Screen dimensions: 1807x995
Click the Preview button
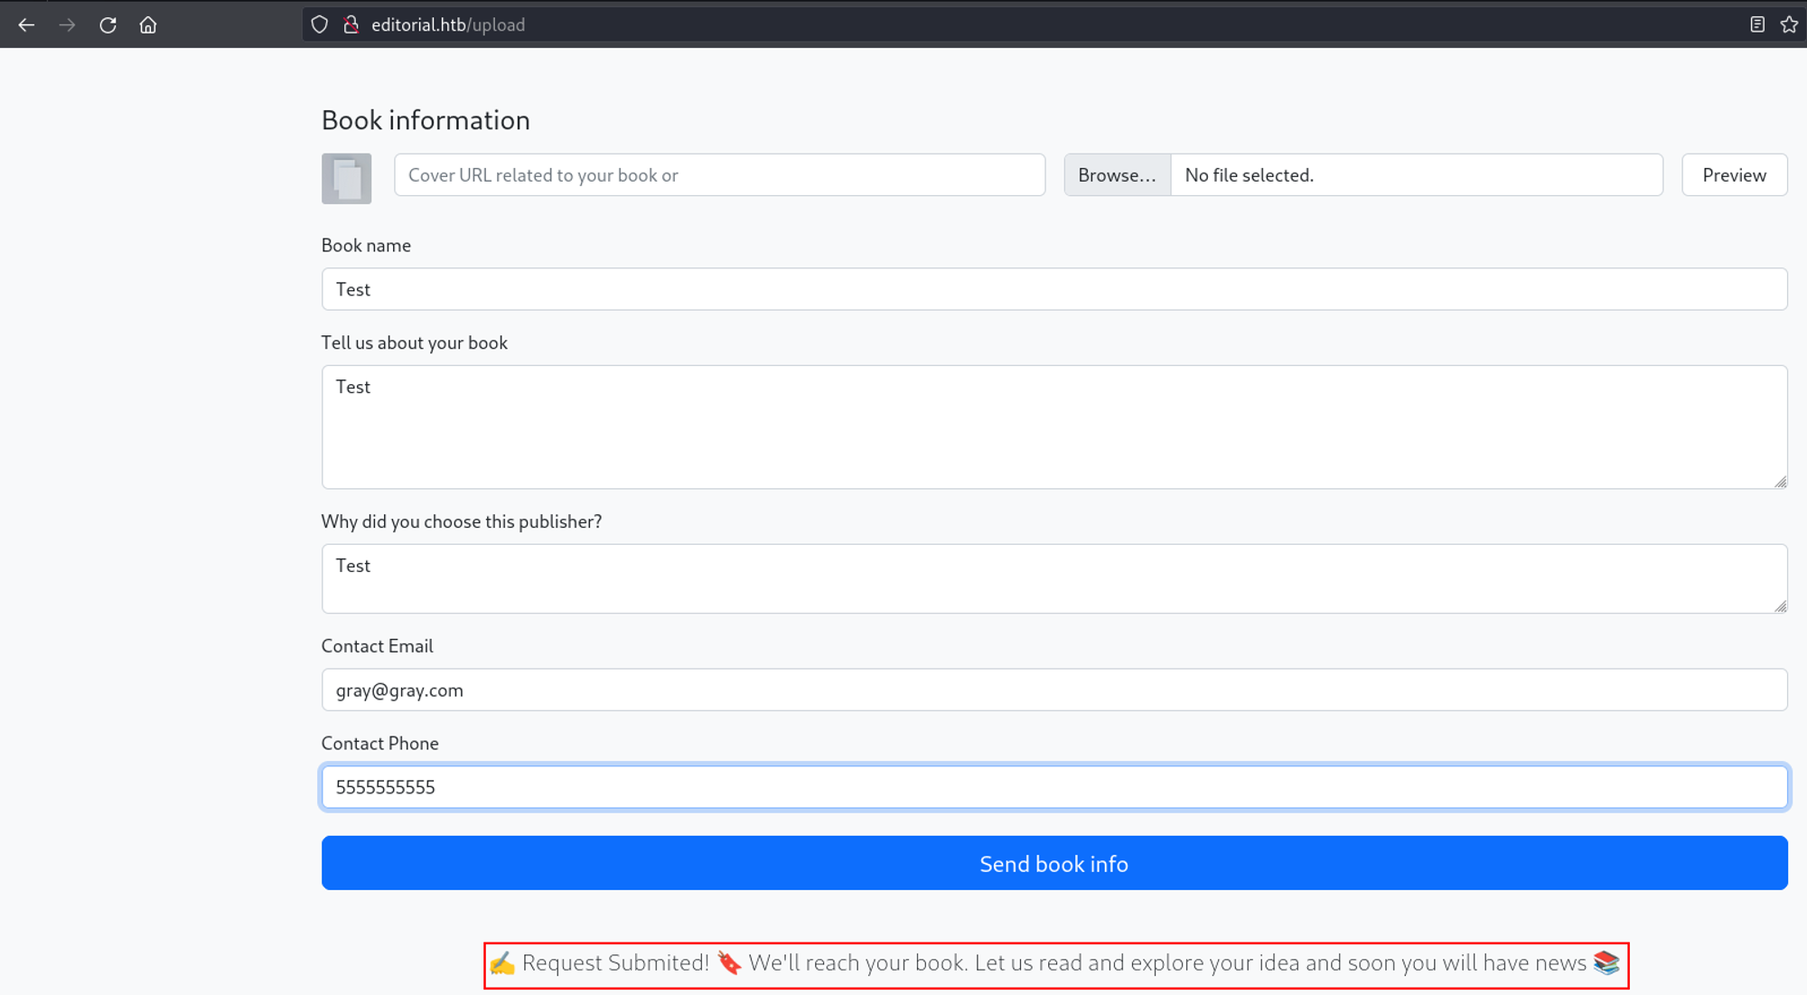(x=1733, y=174)
